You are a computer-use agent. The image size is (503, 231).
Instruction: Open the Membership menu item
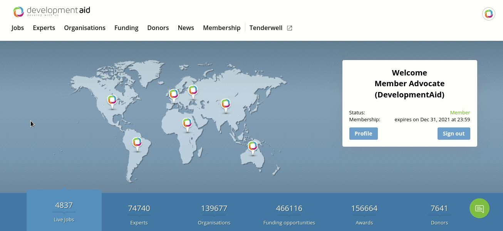coord(221,28)
